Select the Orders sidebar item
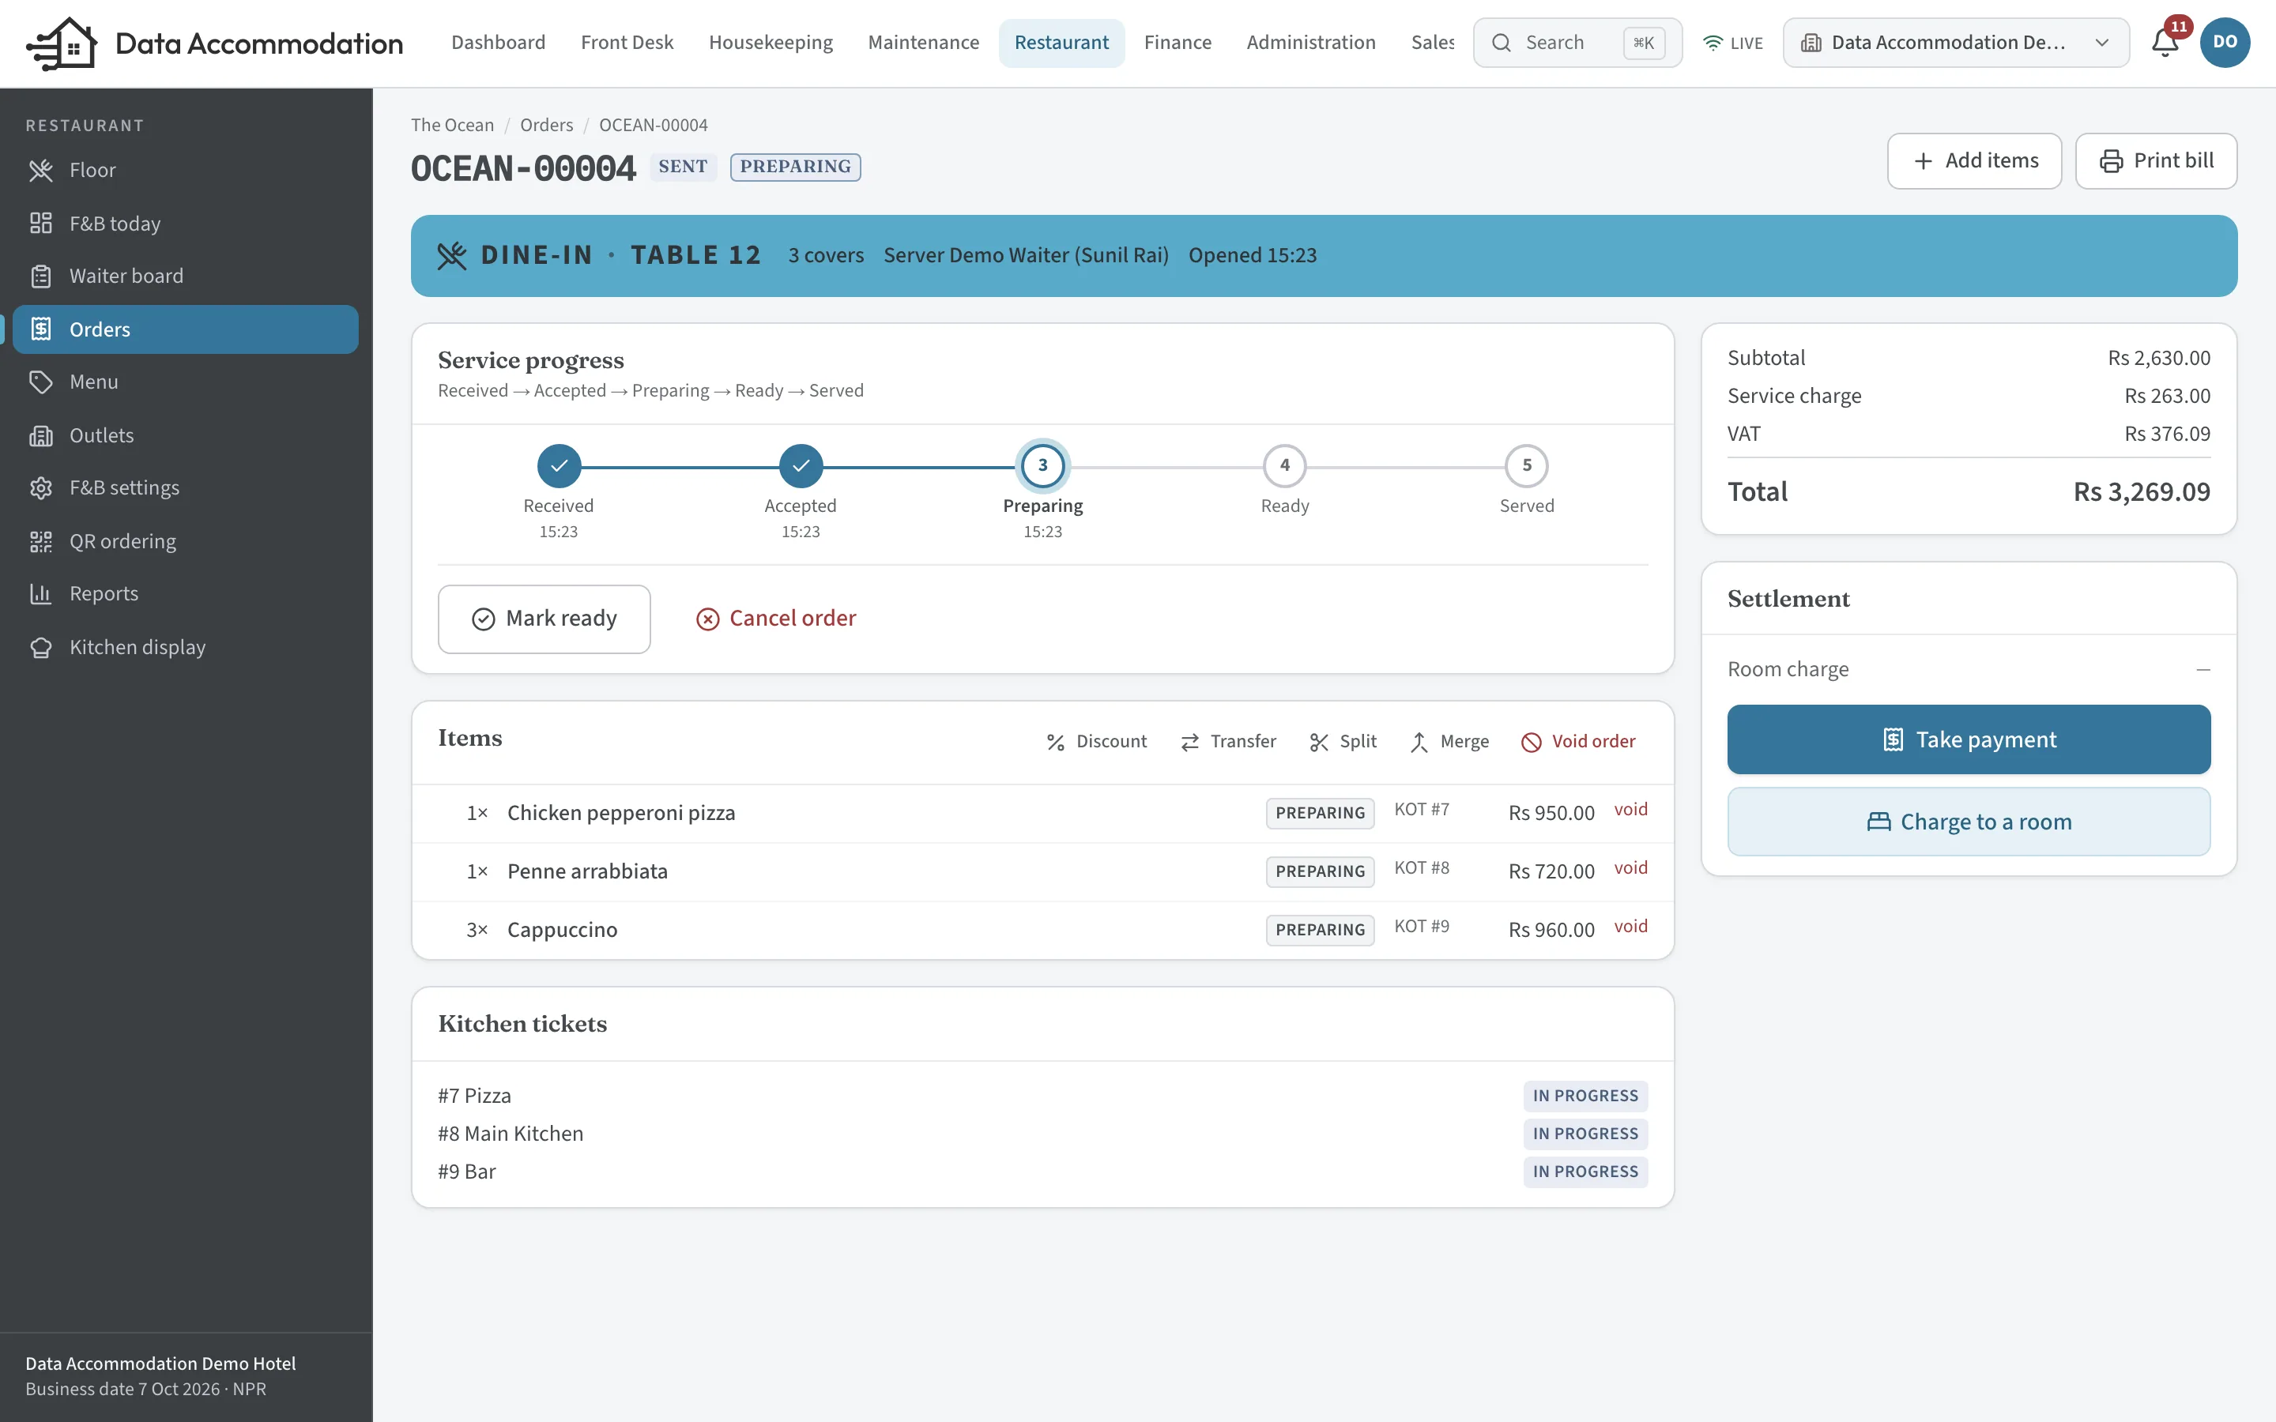The width and height of the screenshot is (2276, 1422). click(185, 329)
